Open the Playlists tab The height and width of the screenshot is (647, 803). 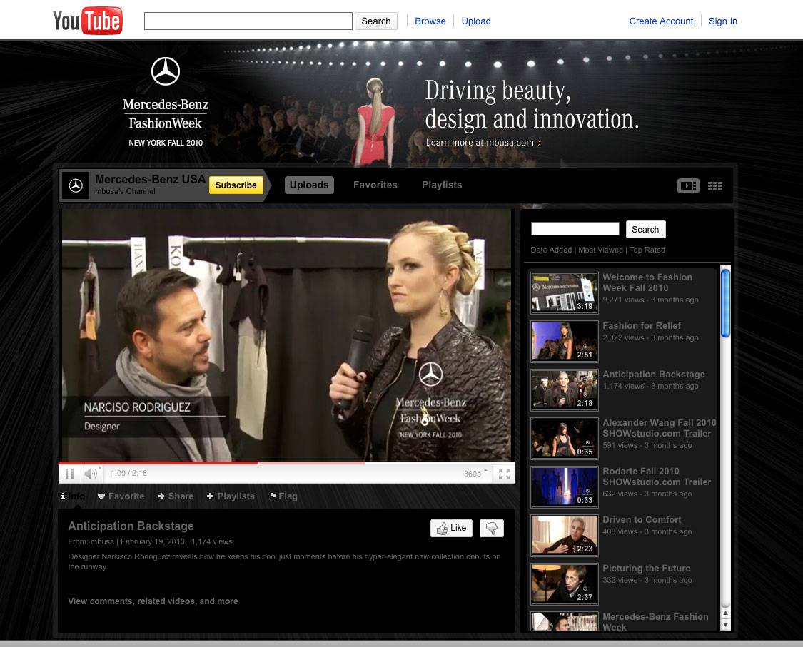(441, 185)
